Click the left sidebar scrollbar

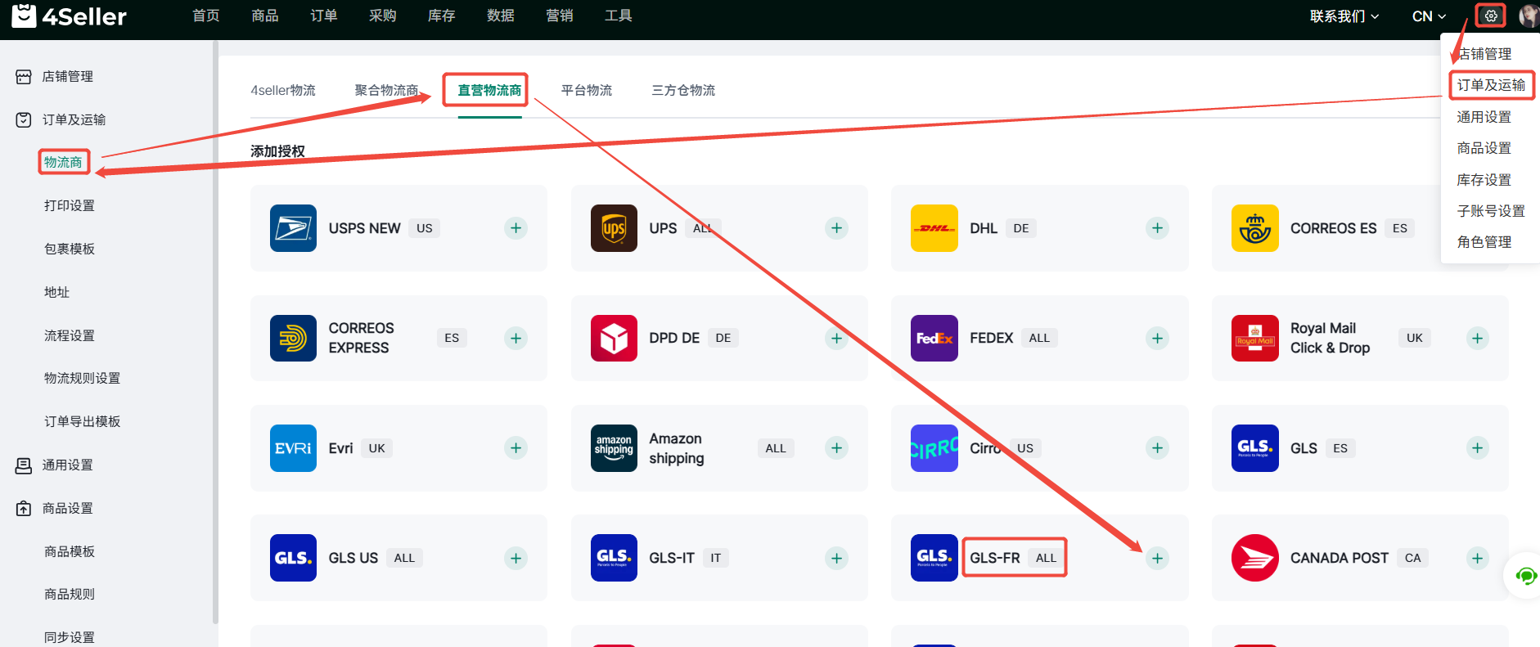pos(215,331)
